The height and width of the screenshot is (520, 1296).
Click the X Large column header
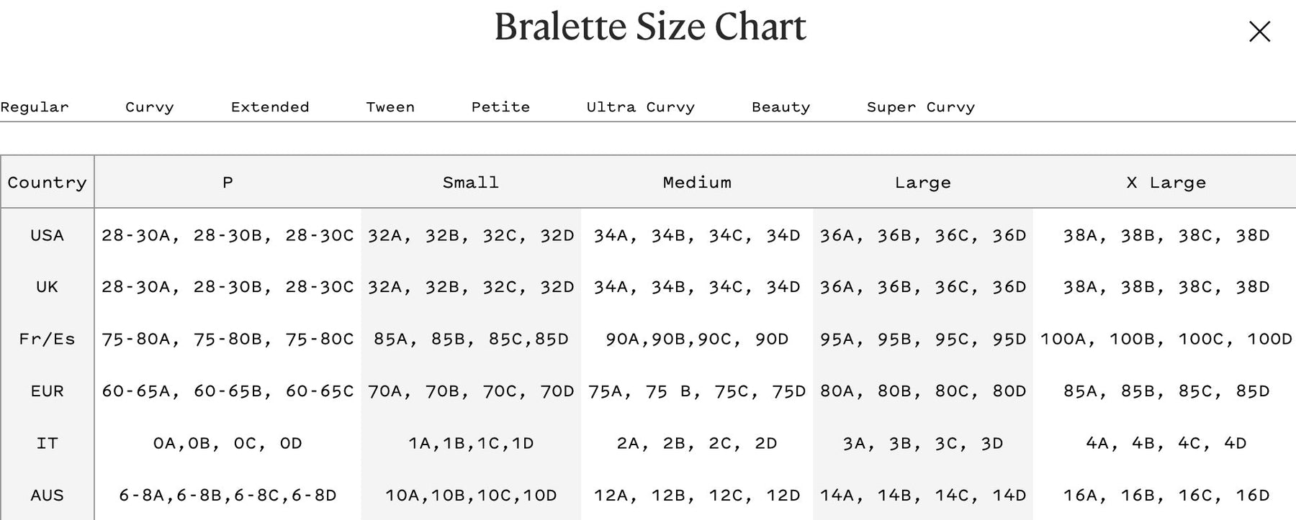coord(1166,183)
